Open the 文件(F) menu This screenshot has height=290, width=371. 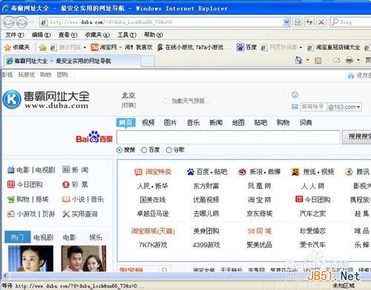15,35
